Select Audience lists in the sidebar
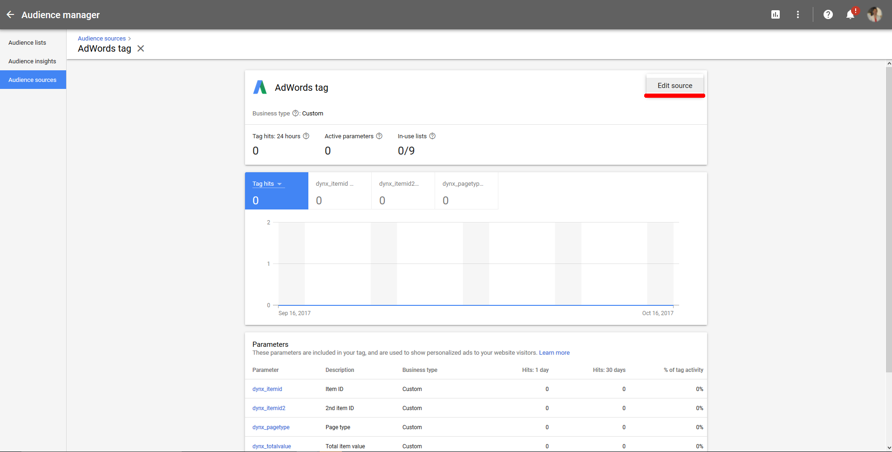 coord(27,42)
